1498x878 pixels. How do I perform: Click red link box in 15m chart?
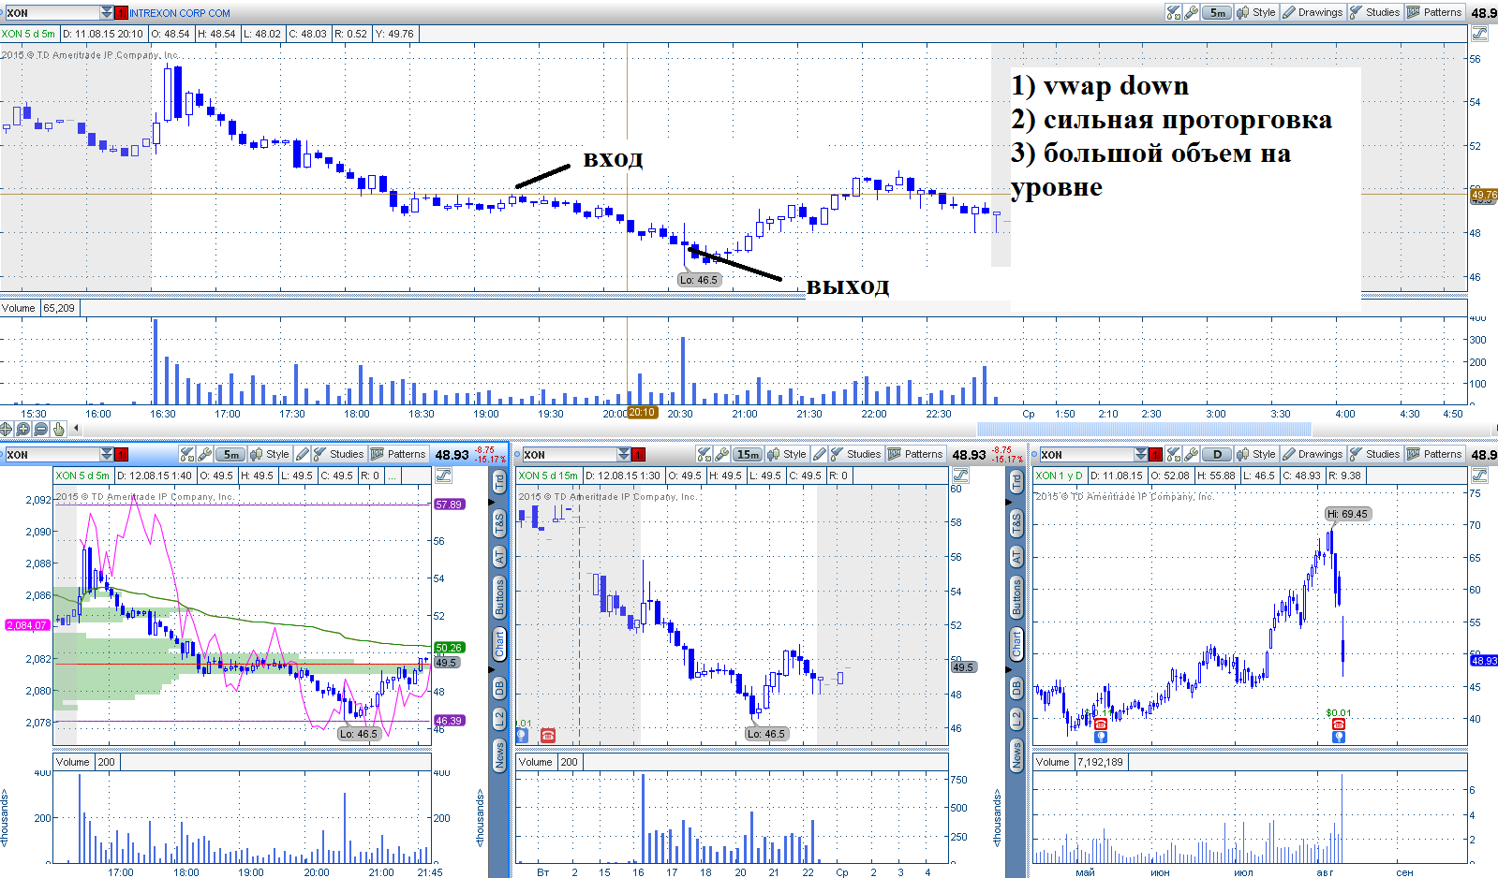[x=639, y=454]
